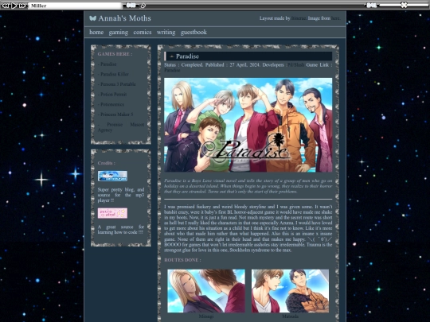Click the rewind button in music player

coord(5,6)
